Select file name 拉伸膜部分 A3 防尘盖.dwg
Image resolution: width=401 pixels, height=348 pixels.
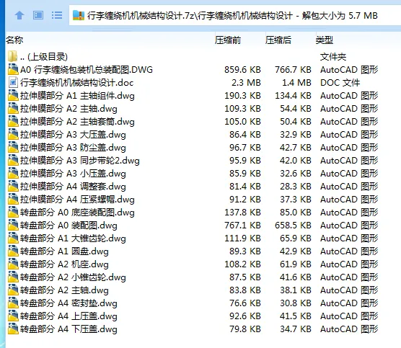click(x=73, y=148)
